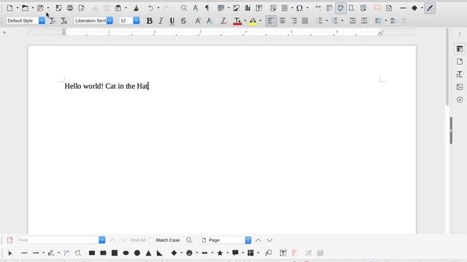Insert special character Omega icon
This screenshot has height=262, width=467.
[299, 8]
